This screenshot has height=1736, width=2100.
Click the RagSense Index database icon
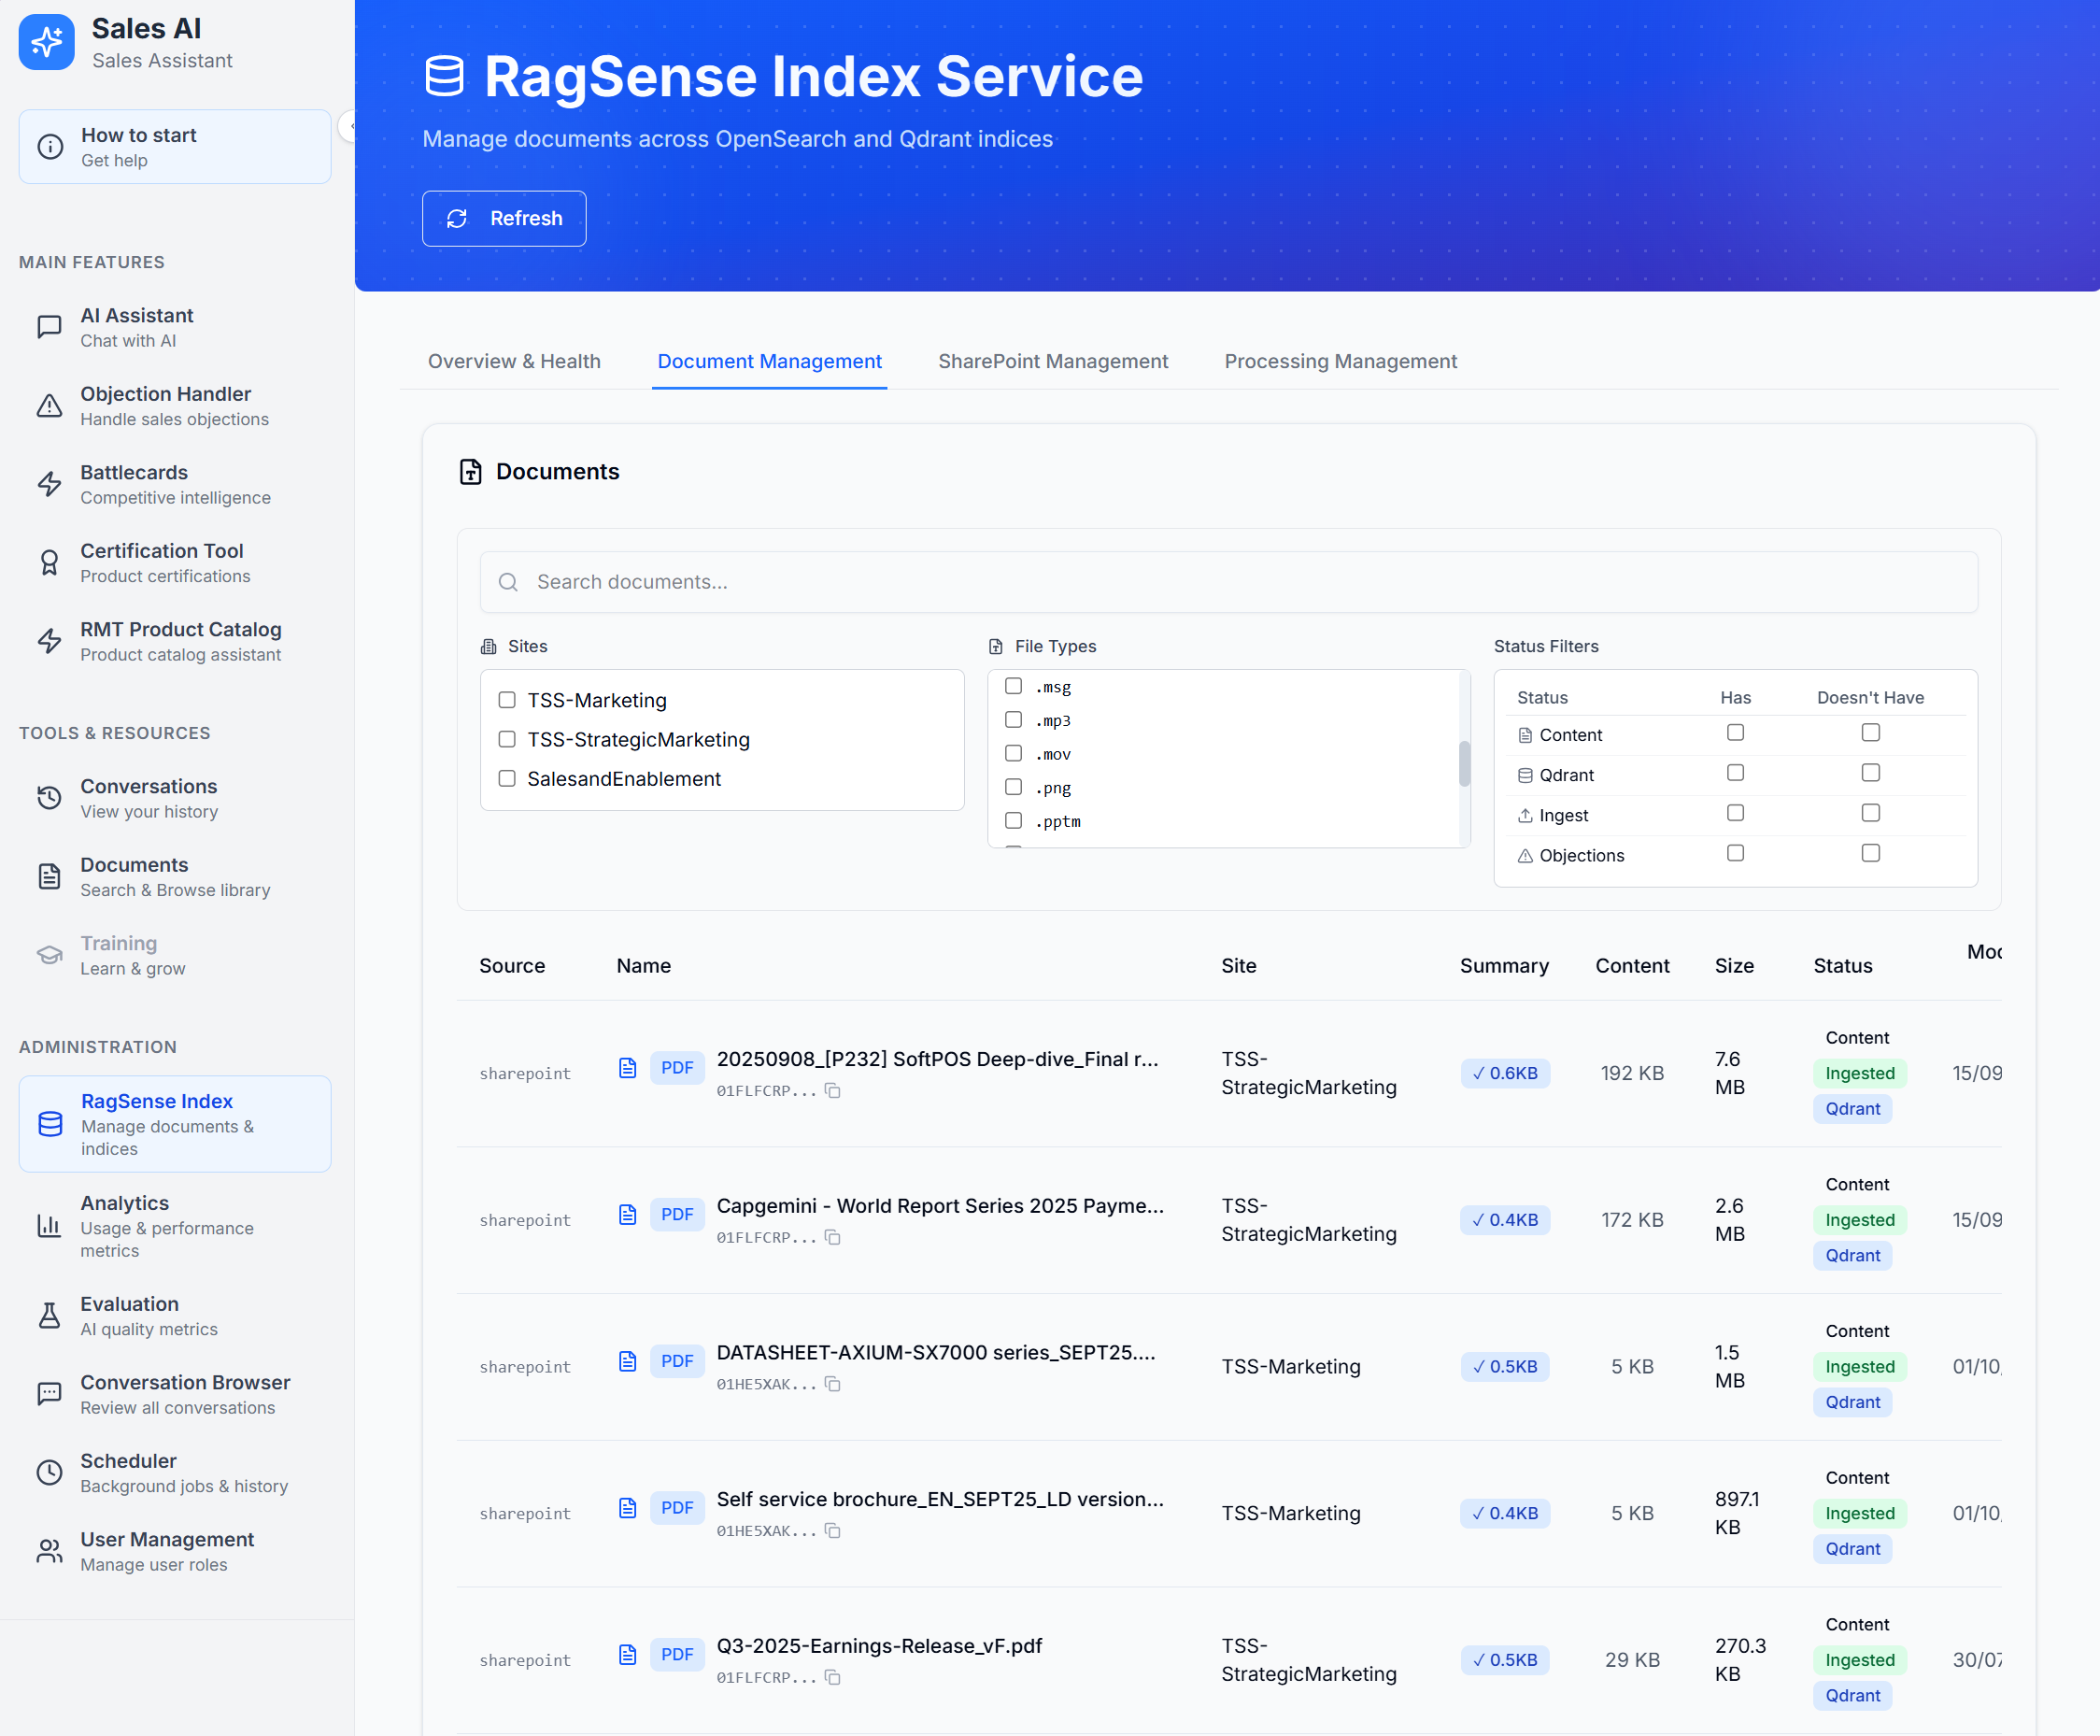pos(50,1124)
